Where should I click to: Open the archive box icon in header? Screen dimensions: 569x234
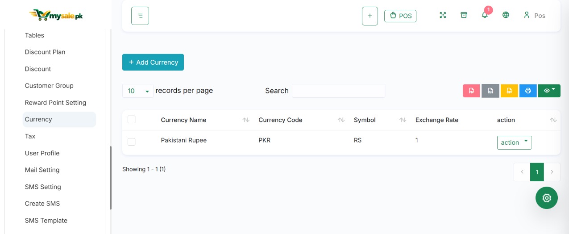point(464,15)
